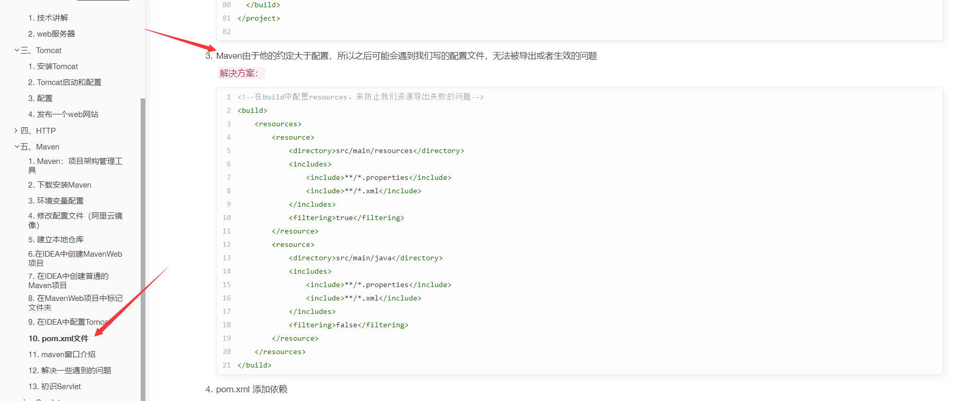Click **/*.properties include on line 7

379,177
